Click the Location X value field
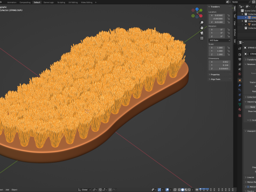The image size is (256, 192). [217, 15]
